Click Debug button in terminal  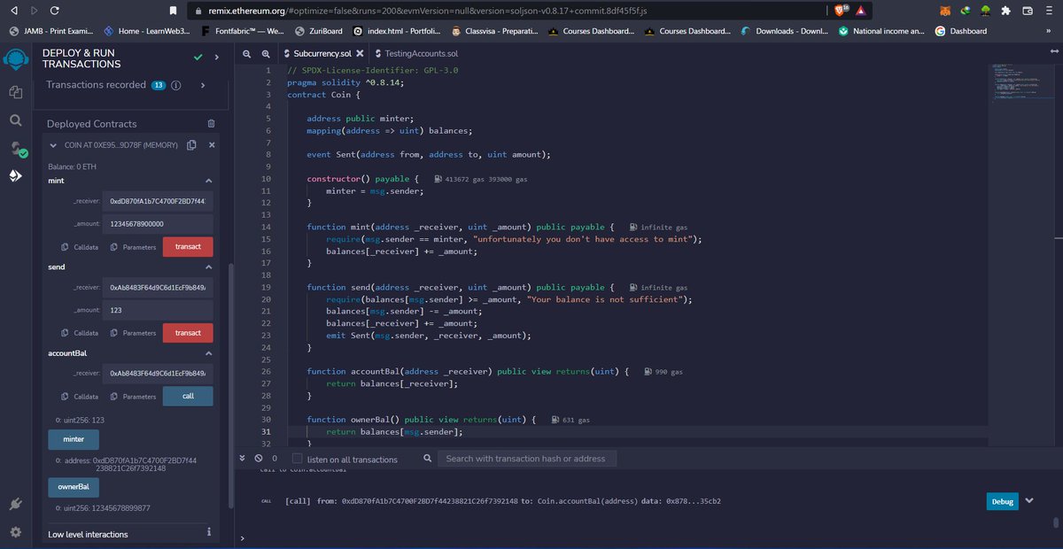(1002, 501)
